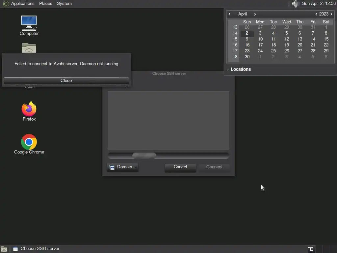Select April 2 in the calendar
Viewport: 337px width, 253px height.
coord(247,33)
